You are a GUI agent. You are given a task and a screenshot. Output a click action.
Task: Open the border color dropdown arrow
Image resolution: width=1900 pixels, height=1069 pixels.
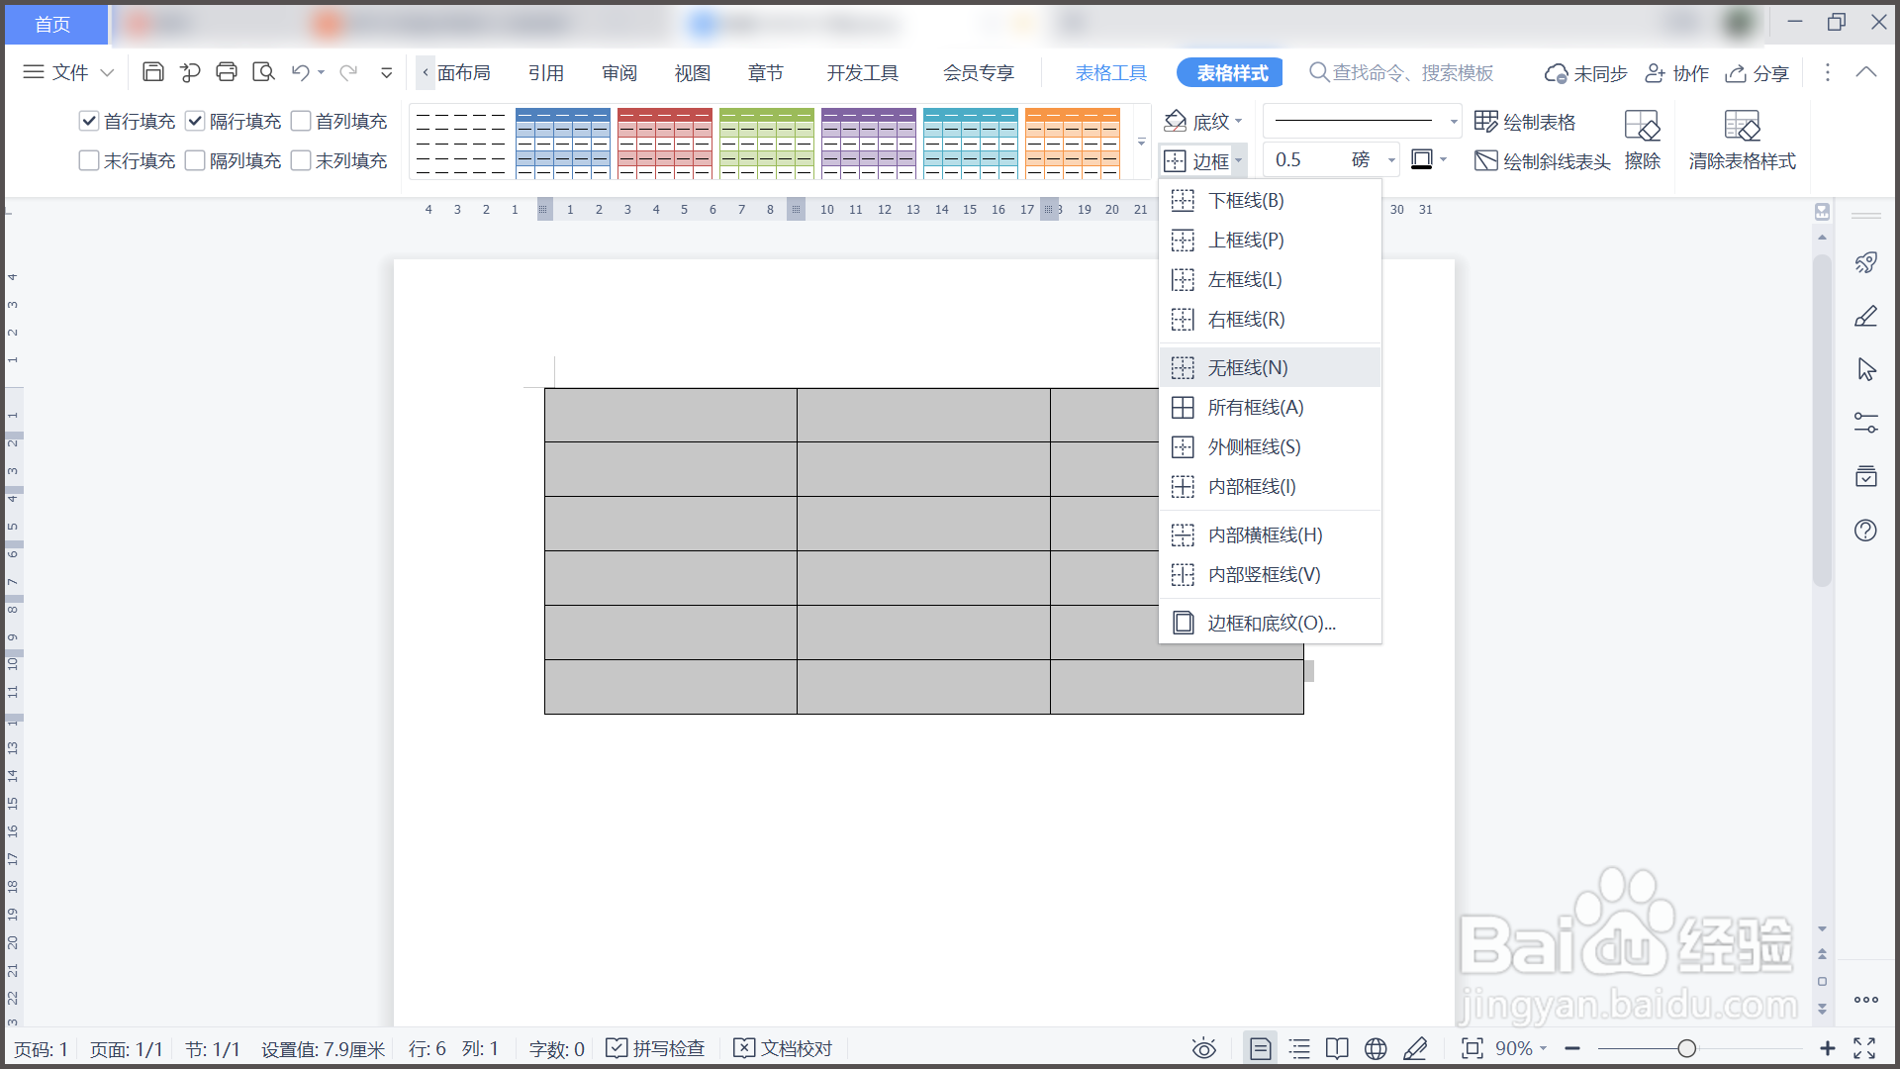(x=1444, y=159)
